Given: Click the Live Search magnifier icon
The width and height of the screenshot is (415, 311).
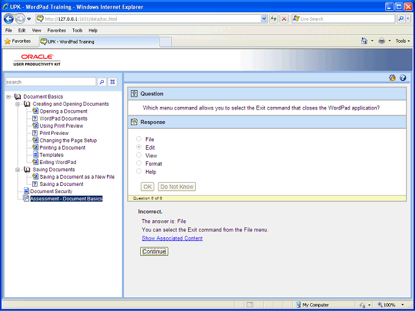Looking at the screenshot, I should click(401, 19).
